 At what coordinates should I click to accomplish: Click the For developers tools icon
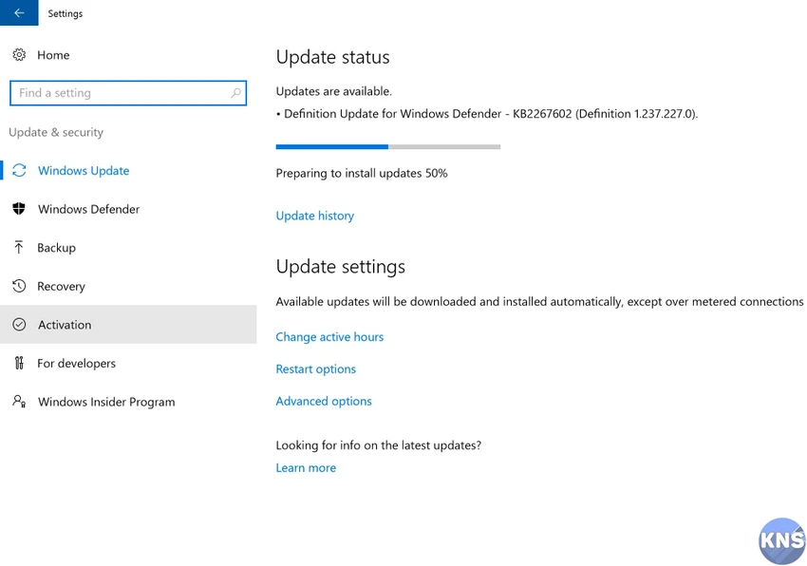tap(19, 363)
